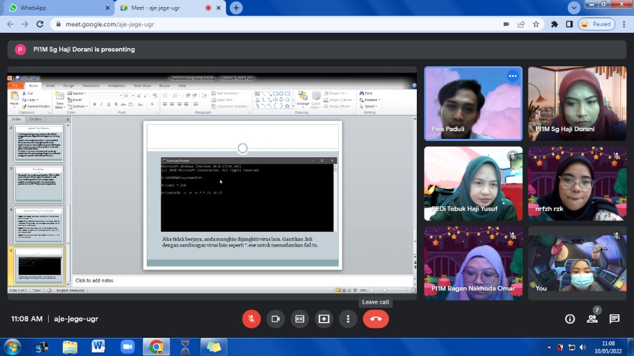Open a new browser tab

click(x=236, y=8)
